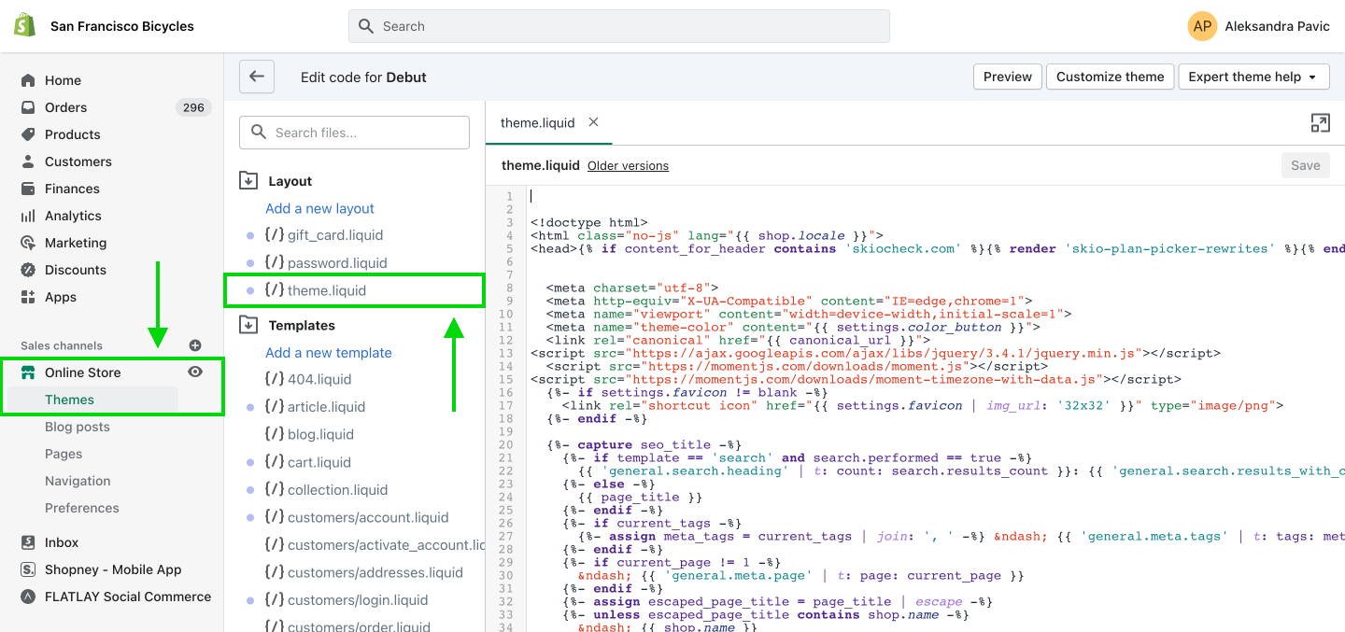Click San Francisco Bicycles store name
1345x632 pixels.
tap(122, 26)
